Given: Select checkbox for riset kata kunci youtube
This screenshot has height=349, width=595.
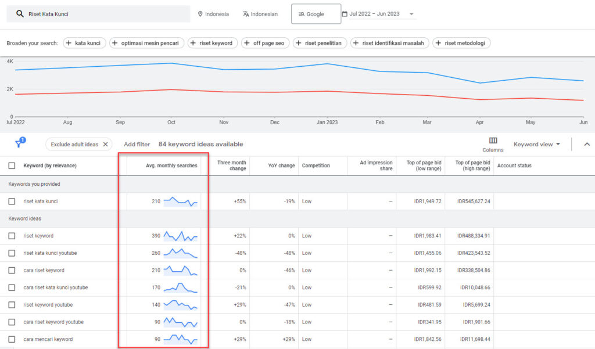Looking at the screenshot, I should coord(12,253).
